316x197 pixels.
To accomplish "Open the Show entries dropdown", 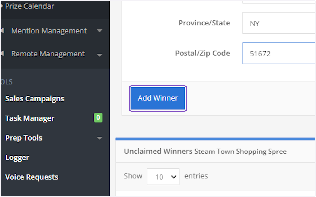I will tap(163, 177).
